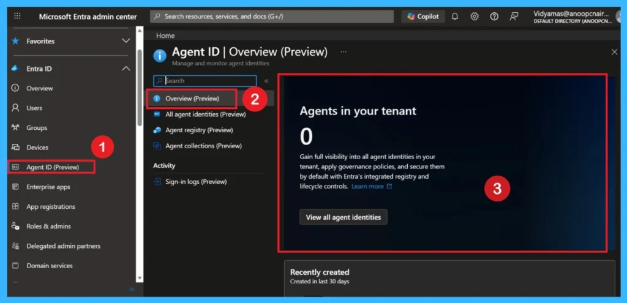Collapse the sidebar with double chevron

tap(132, 289)
